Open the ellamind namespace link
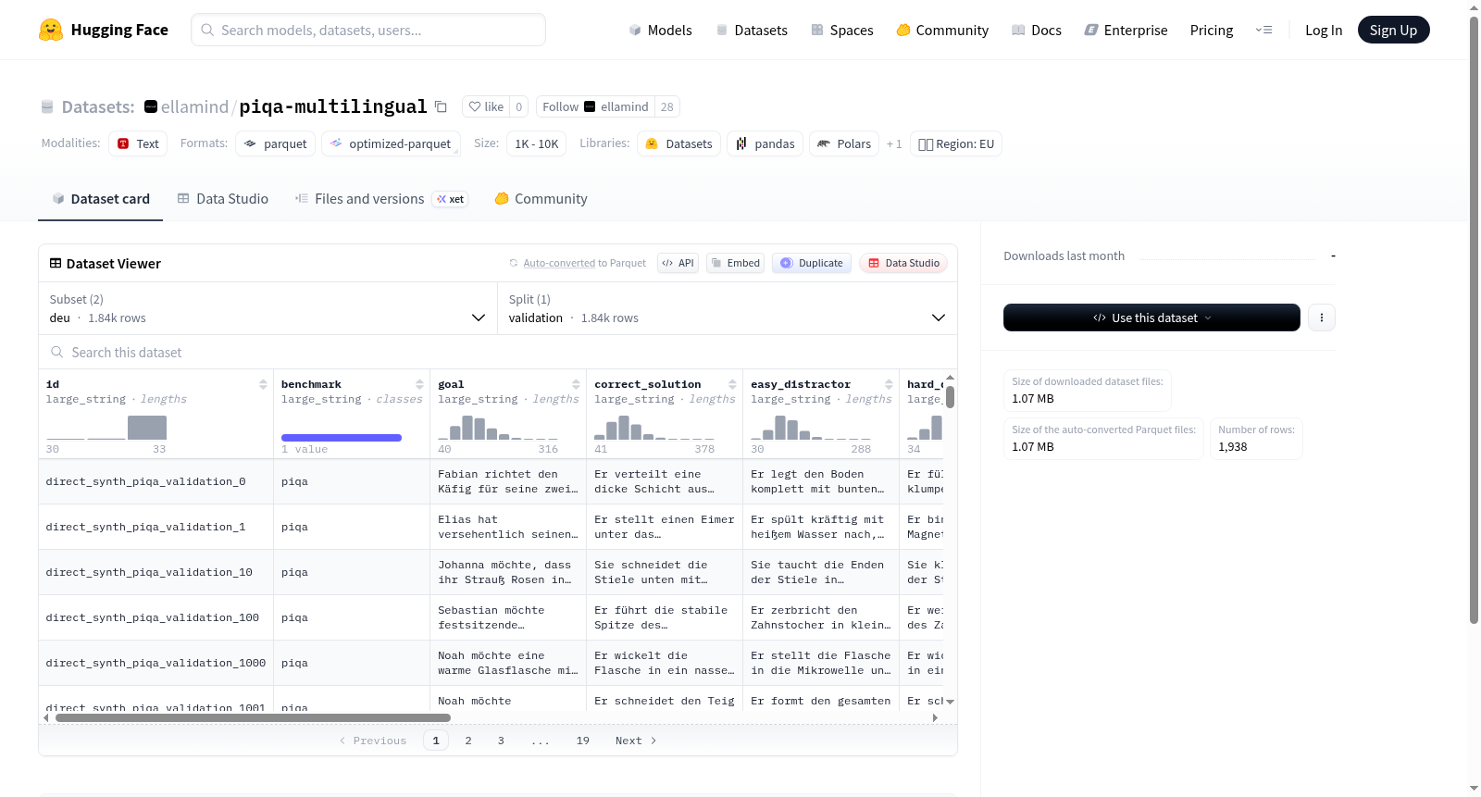The width and height of the screenshot is (1481, 797). (194, 106)
